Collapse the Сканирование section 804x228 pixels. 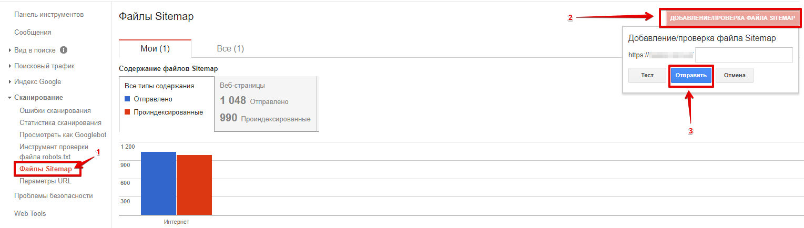(x=38, y=98)
